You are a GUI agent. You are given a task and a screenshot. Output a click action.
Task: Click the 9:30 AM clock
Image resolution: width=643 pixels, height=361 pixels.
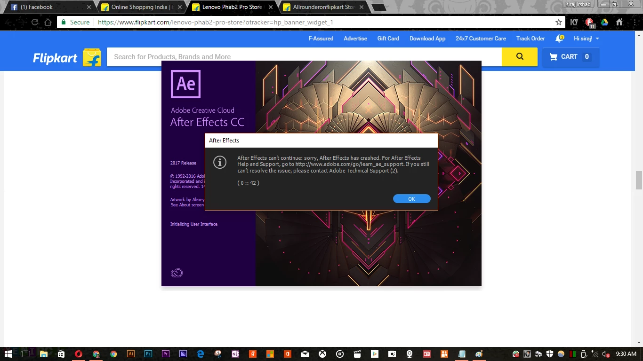[x=626, y=354]
